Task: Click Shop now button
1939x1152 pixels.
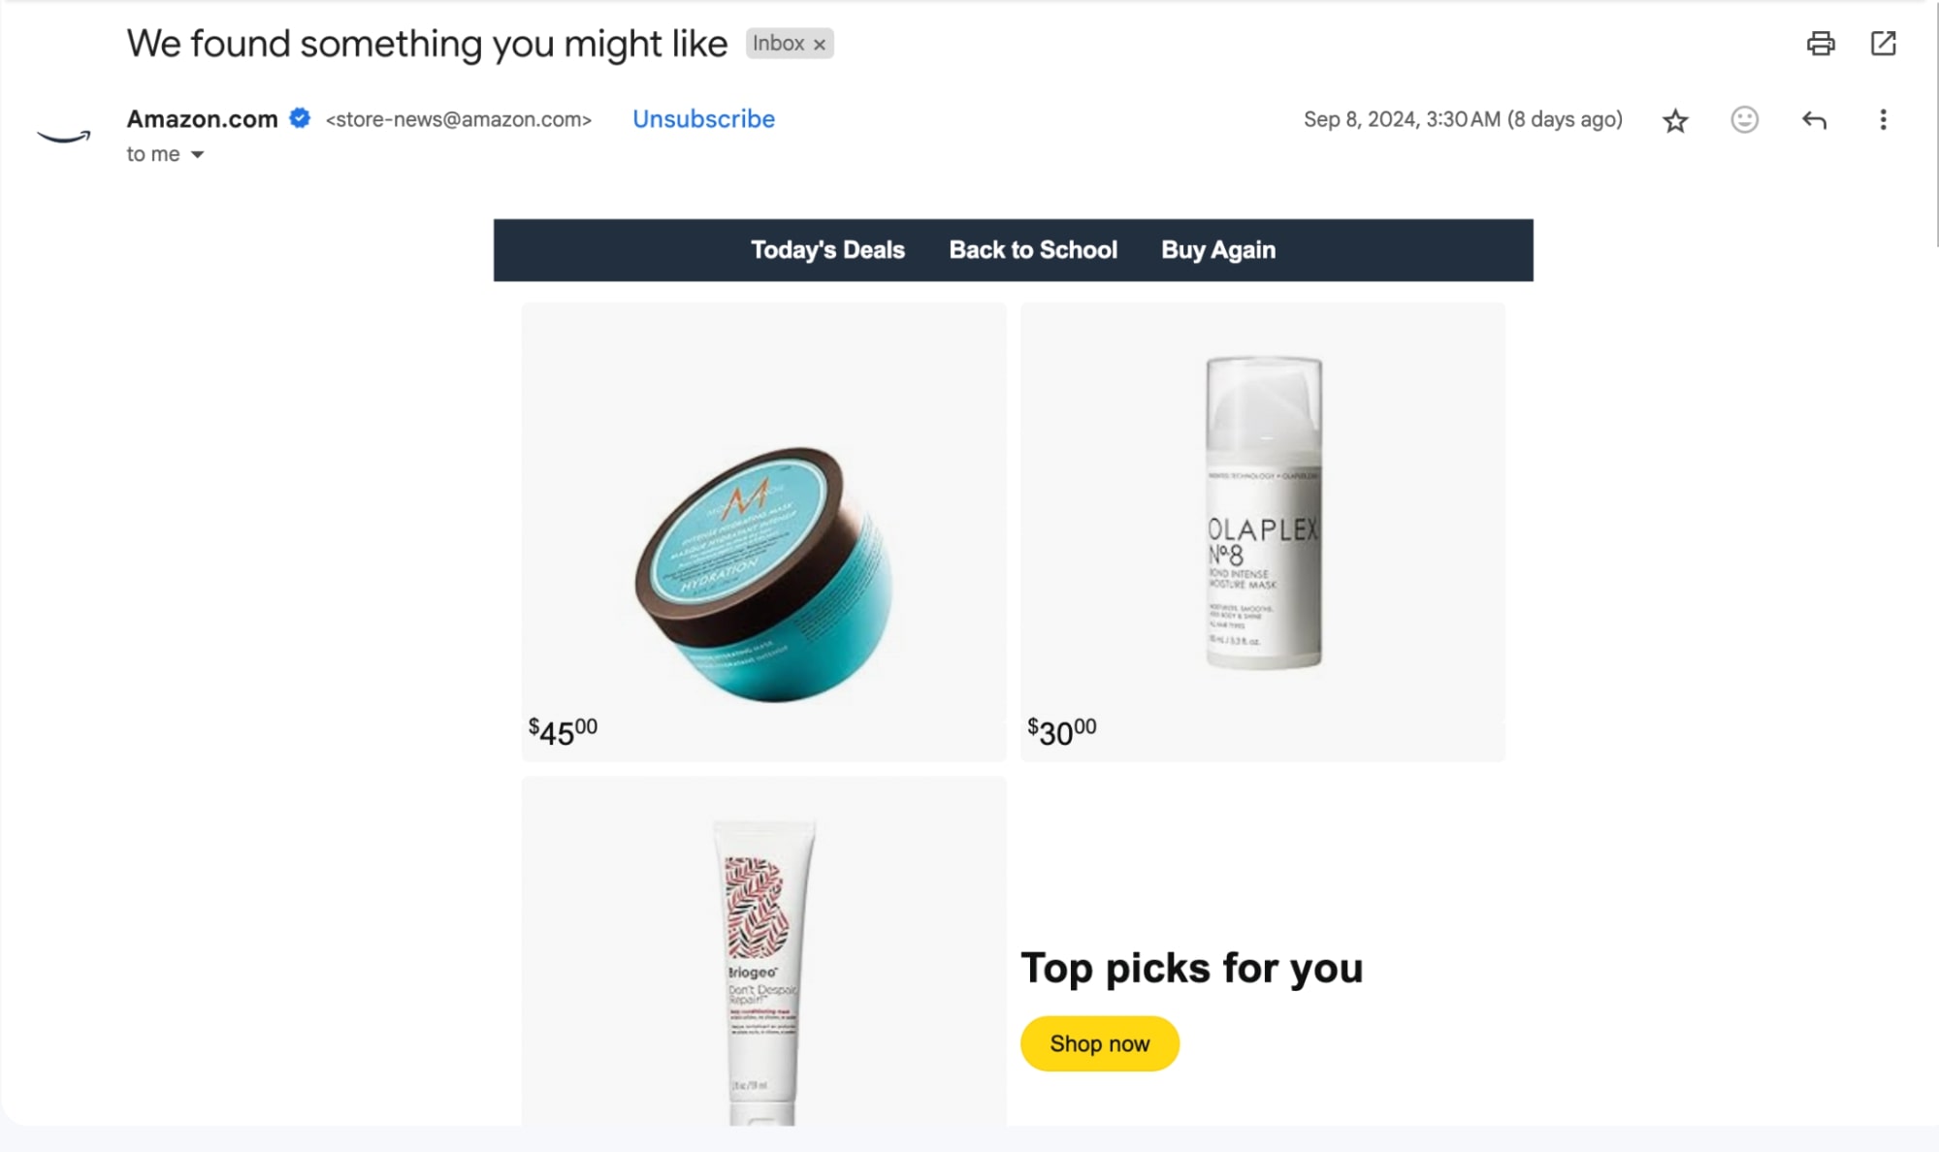Action: 1098,1043
